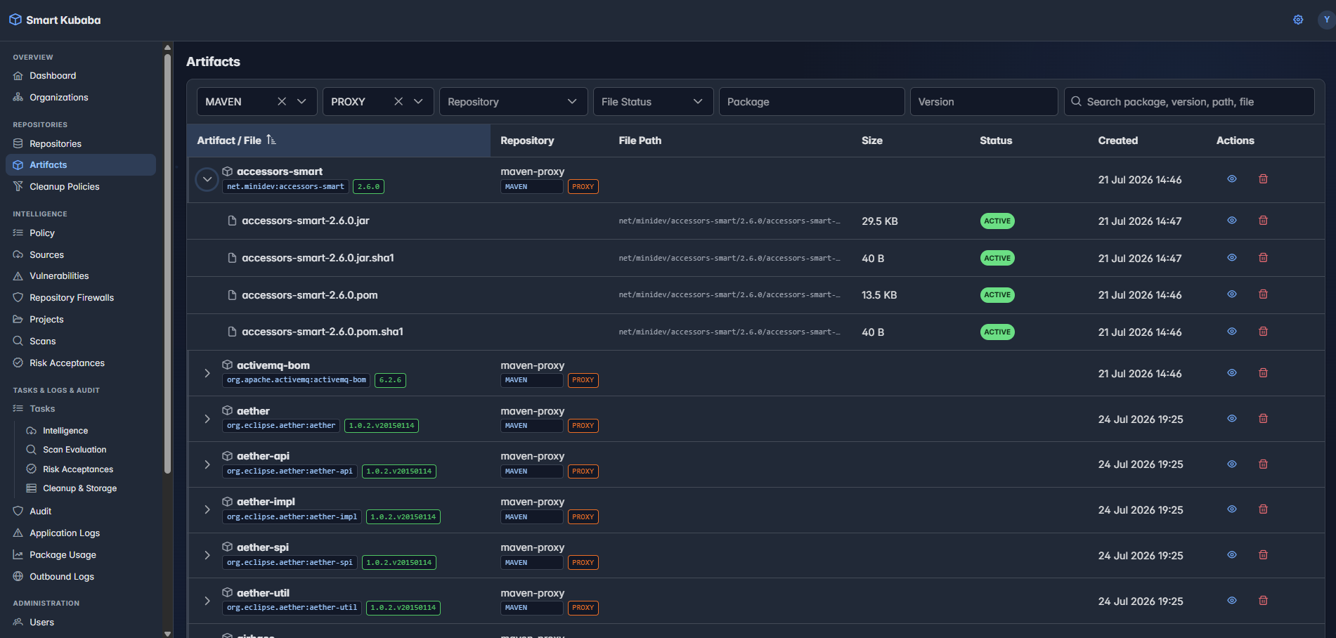The width and height of the screenshot is (1336, 638).
Task: Delete accessors-smart-2.6.0.pom.sha1 file
Action: point(1263,332)
